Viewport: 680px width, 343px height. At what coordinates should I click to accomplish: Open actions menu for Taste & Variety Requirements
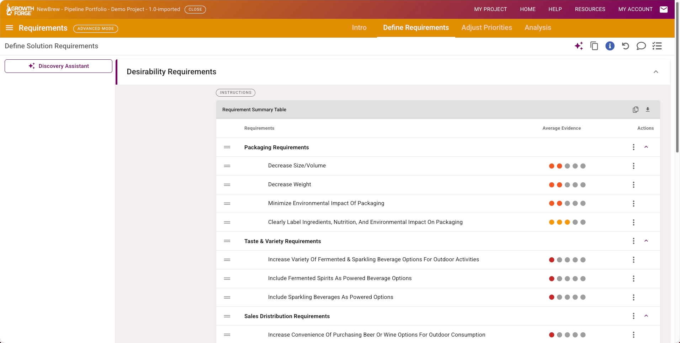633,241
